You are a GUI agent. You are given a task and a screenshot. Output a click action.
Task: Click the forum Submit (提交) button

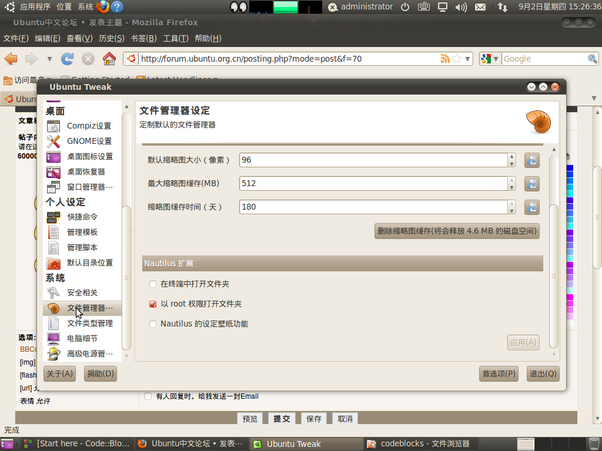pos(282,419)
